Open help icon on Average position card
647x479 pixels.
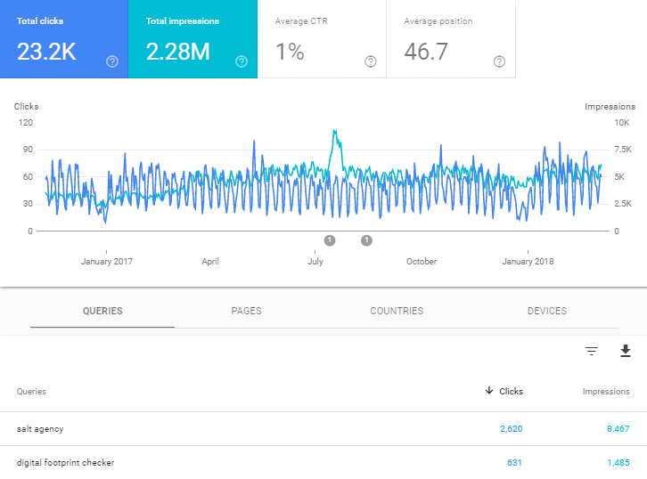click(x=499, y=61)
